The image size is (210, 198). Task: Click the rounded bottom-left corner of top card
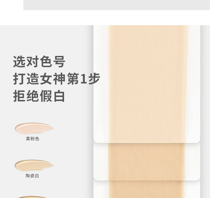coord(95,141)
